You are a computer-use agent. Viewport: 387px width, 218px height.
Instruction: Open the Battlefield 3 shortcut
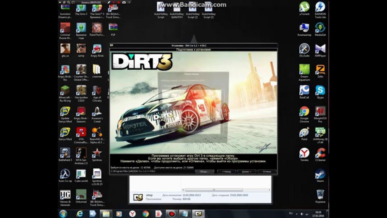tap(65, 155)
